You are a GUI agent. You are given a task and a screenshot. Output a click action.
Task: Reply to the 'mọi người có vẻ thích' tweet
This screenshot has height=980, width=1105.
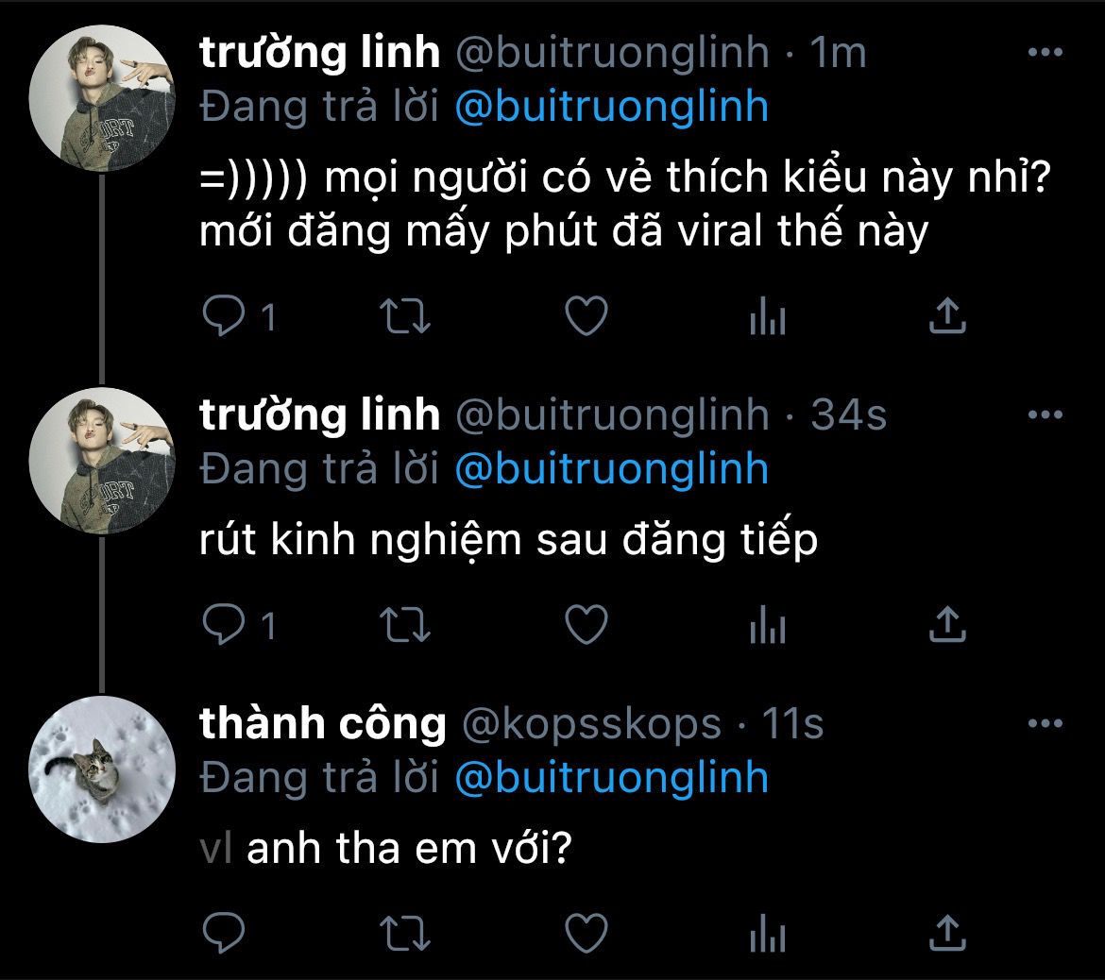(225, 316)
